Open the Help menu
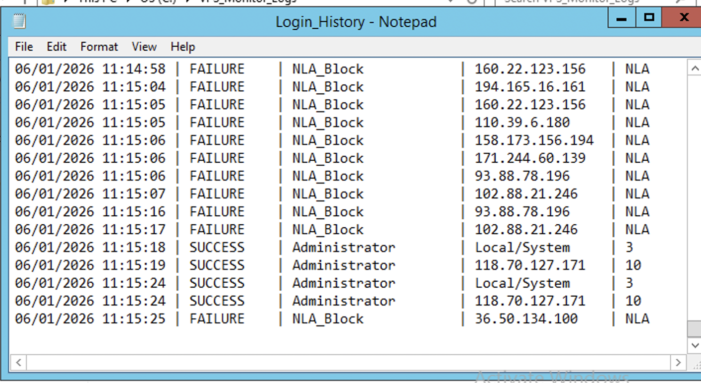This screenshot has height=383, width=701. [x=182, y=47]
